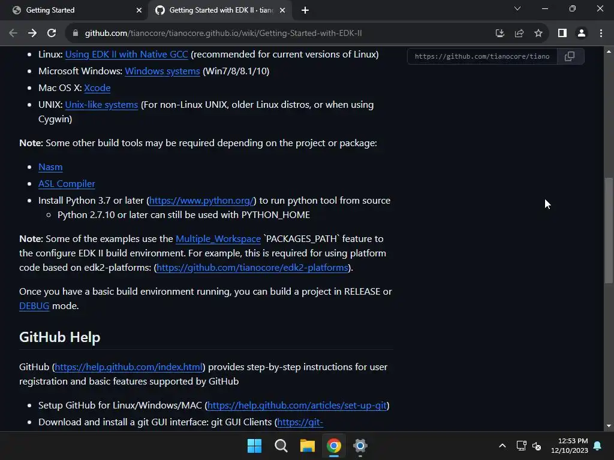Open the notification bell

point(598,446)
